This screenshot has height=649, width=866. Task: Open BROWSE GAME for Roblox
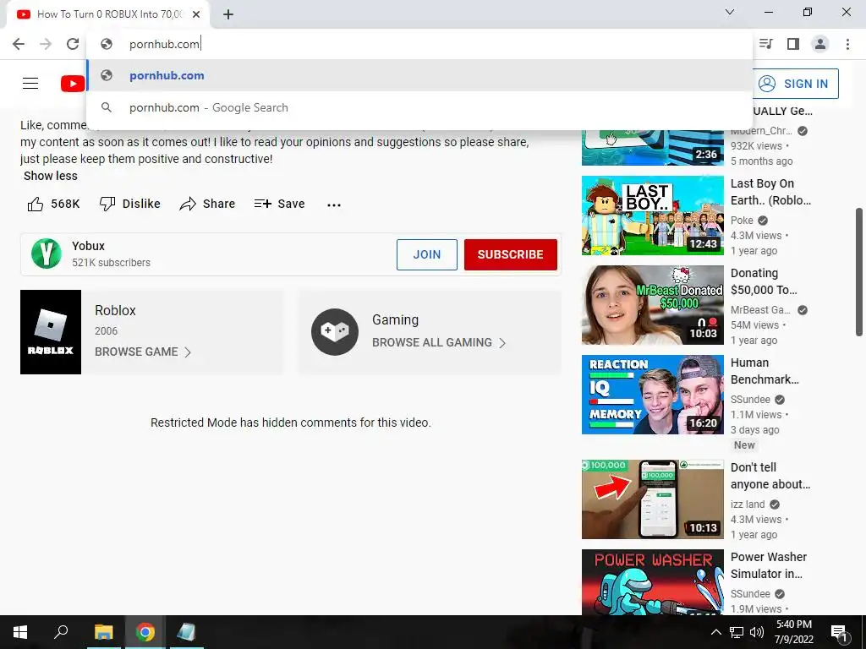pyautogui.click(x=143, y=352)
